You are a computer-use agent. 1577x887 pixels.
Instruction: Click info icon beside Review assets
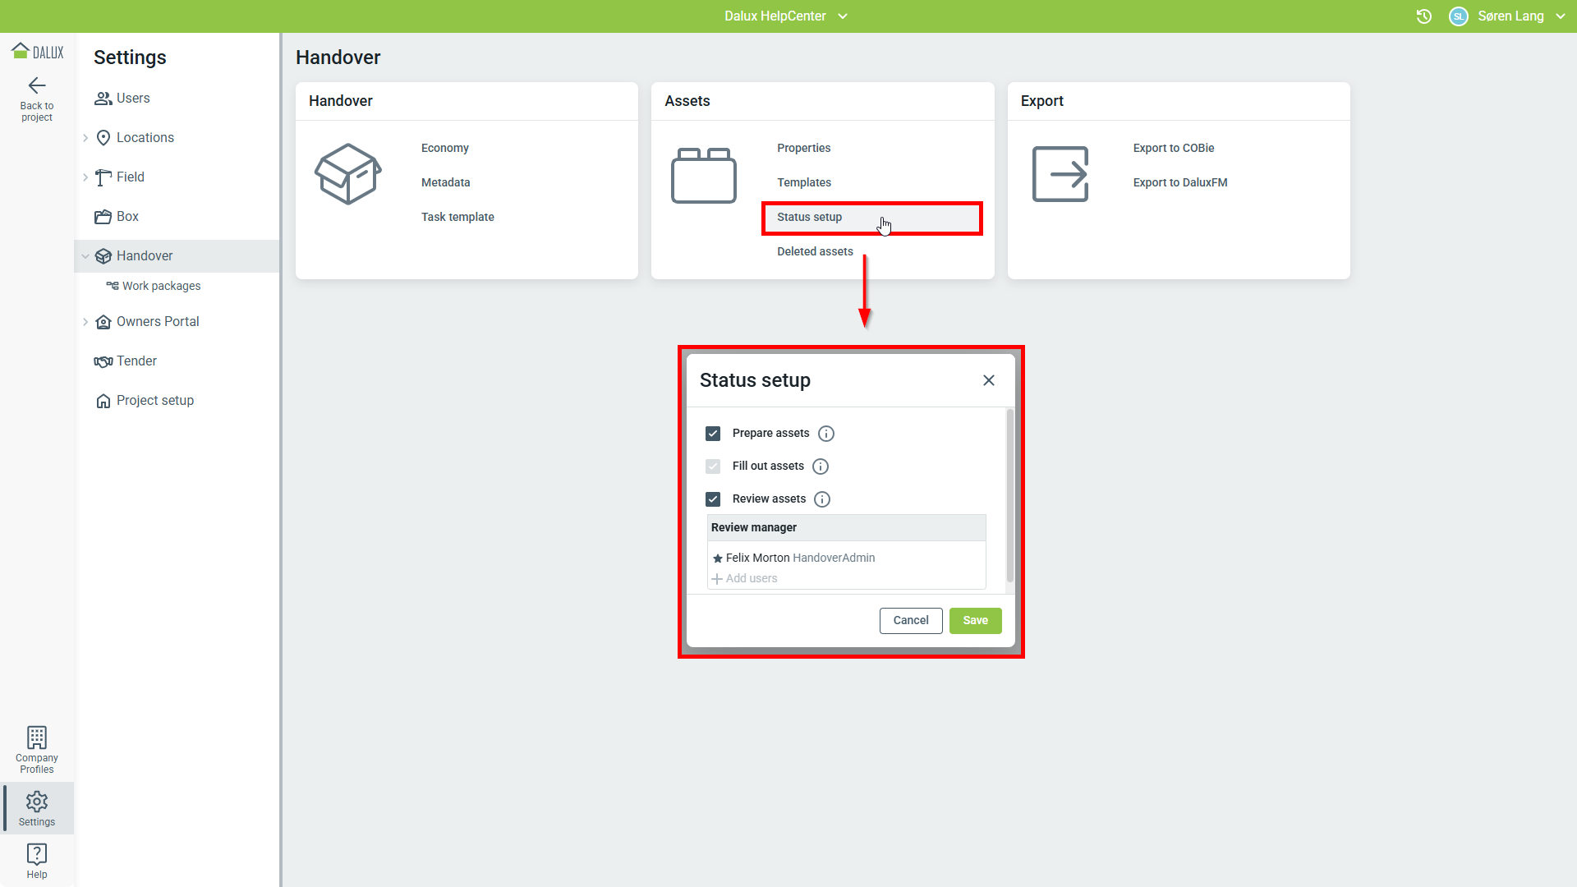[822, 499]
